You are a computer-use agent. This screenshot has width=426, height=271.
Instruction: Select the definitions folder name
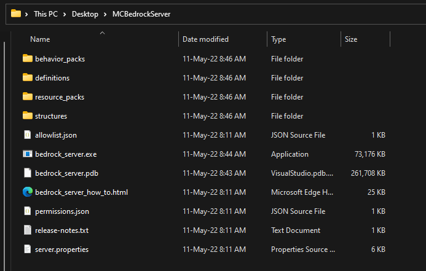[x=52, y=78]
